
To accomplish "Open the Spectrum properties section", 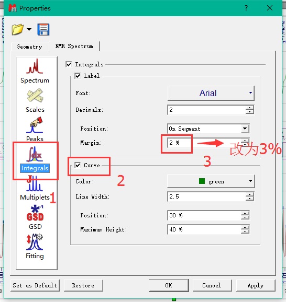I will (x=35, y=71).
